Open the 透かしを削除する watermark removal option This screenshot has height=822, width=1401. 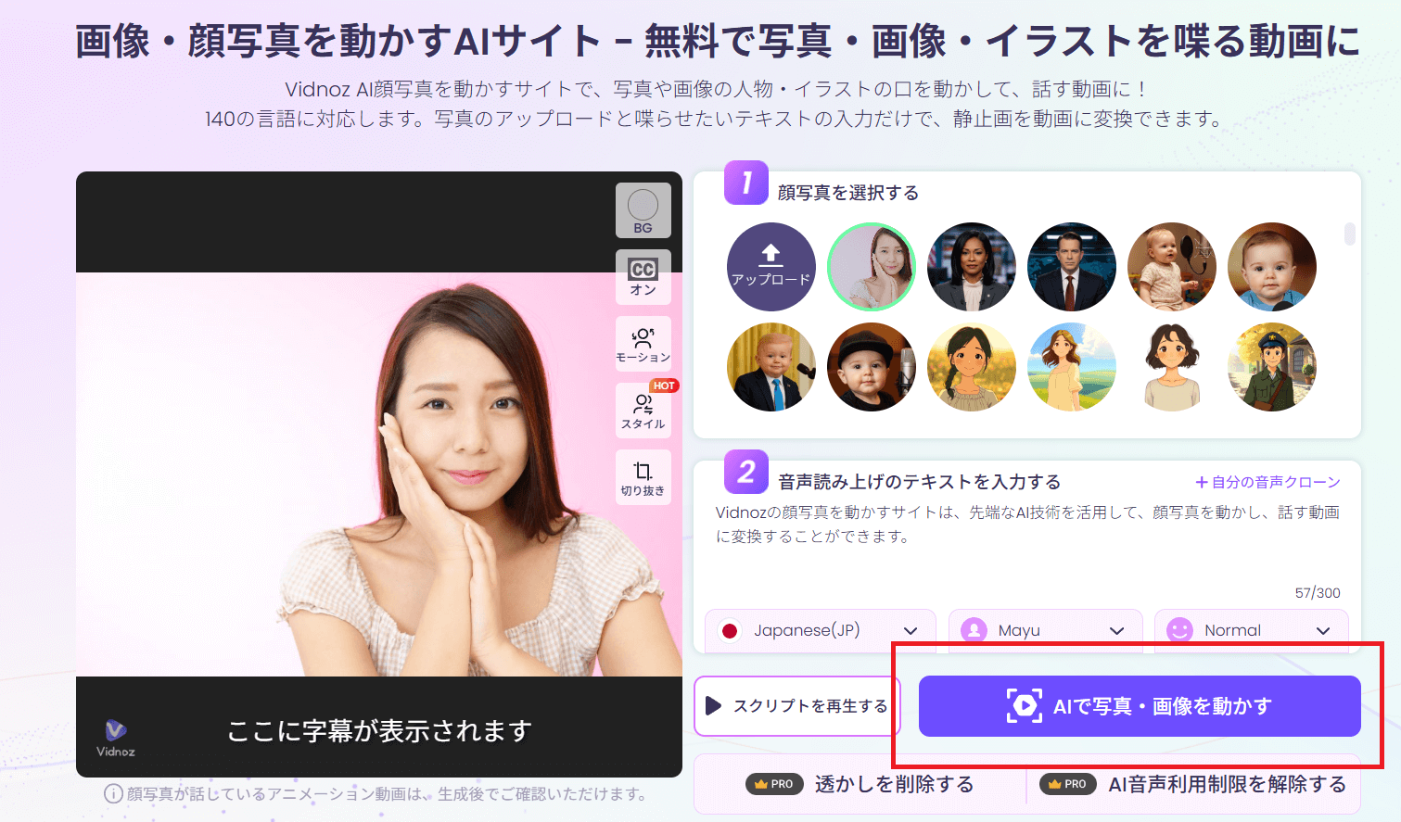tap(895, 783)
